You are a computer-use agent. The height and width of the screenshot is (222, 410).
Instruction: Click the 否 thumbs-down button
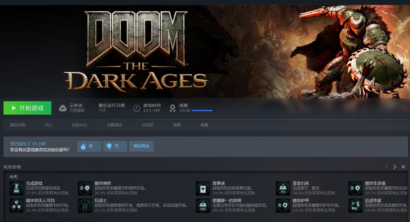click(115, 146)
